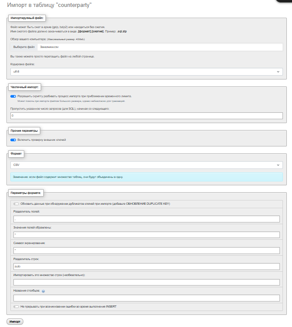Focus the 'Разделитель полей' input
The height and width of the screenshot is (327, 292).
point(146,219)
